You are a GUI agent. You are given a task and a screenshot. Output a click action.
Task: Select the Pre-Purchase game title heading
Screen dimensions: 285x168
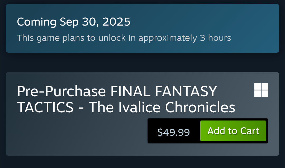[126, 99]
